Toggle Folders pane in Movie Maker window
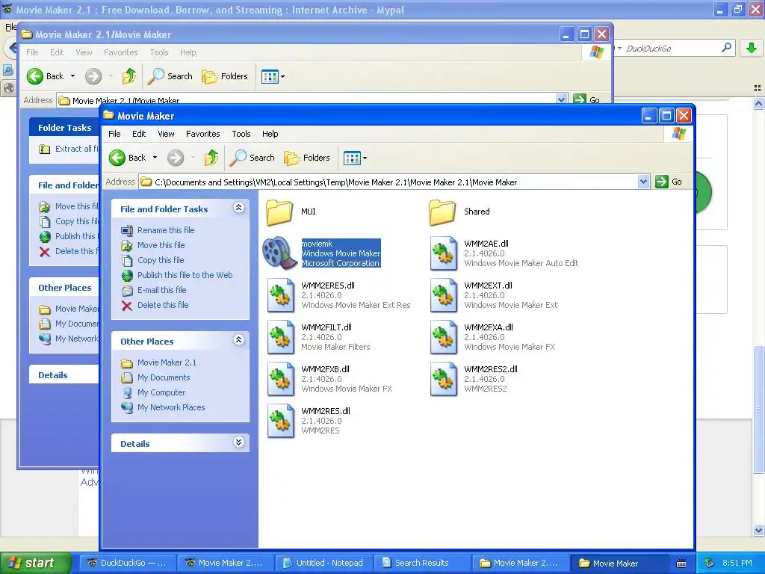765x574 pixels. (x=307, y=158)
